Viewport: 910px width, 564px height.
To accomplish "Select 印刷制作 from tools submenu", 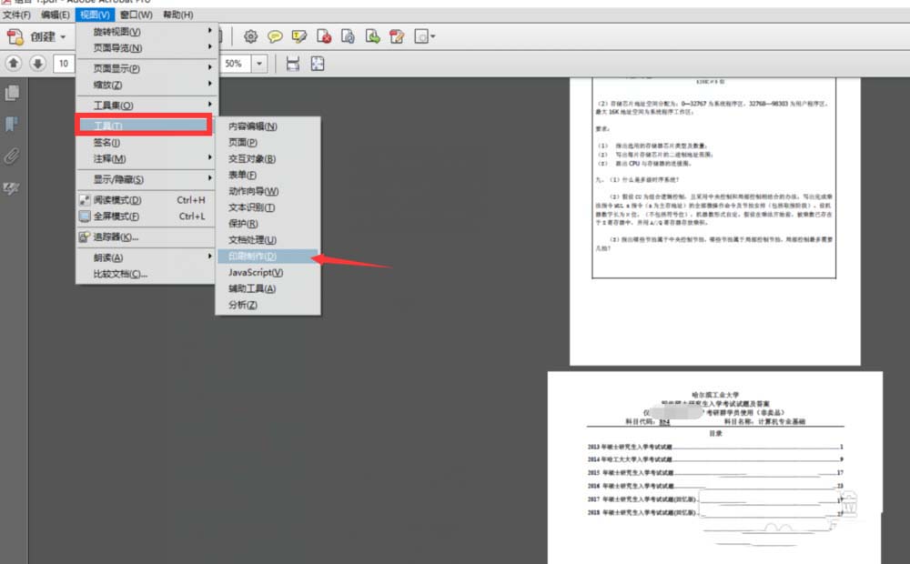I will (252, 257).
